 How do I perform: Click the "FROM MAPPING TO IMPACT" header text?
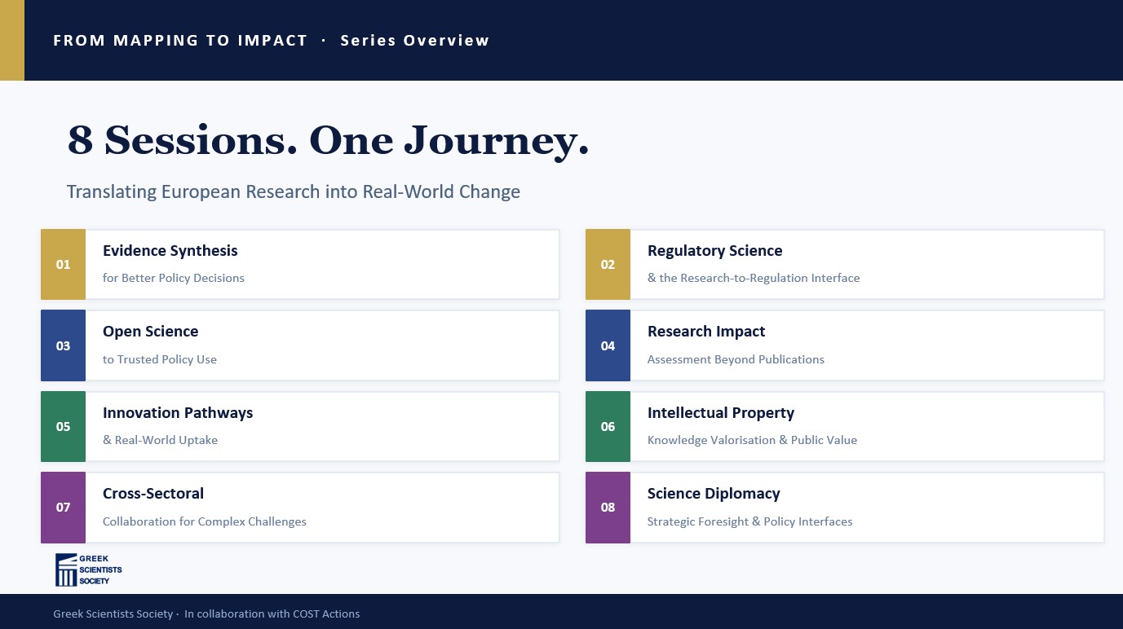coord(180,40)
